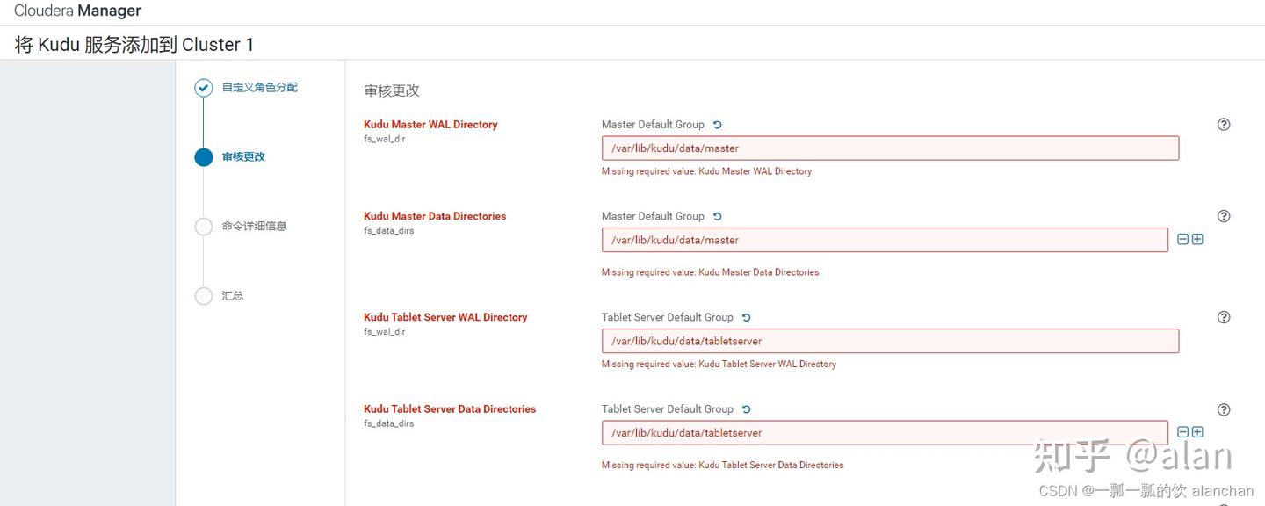Screen dimensions: 1265x506
Task: Click the Tablet Server data directories input field
Action: coord(884,432)
